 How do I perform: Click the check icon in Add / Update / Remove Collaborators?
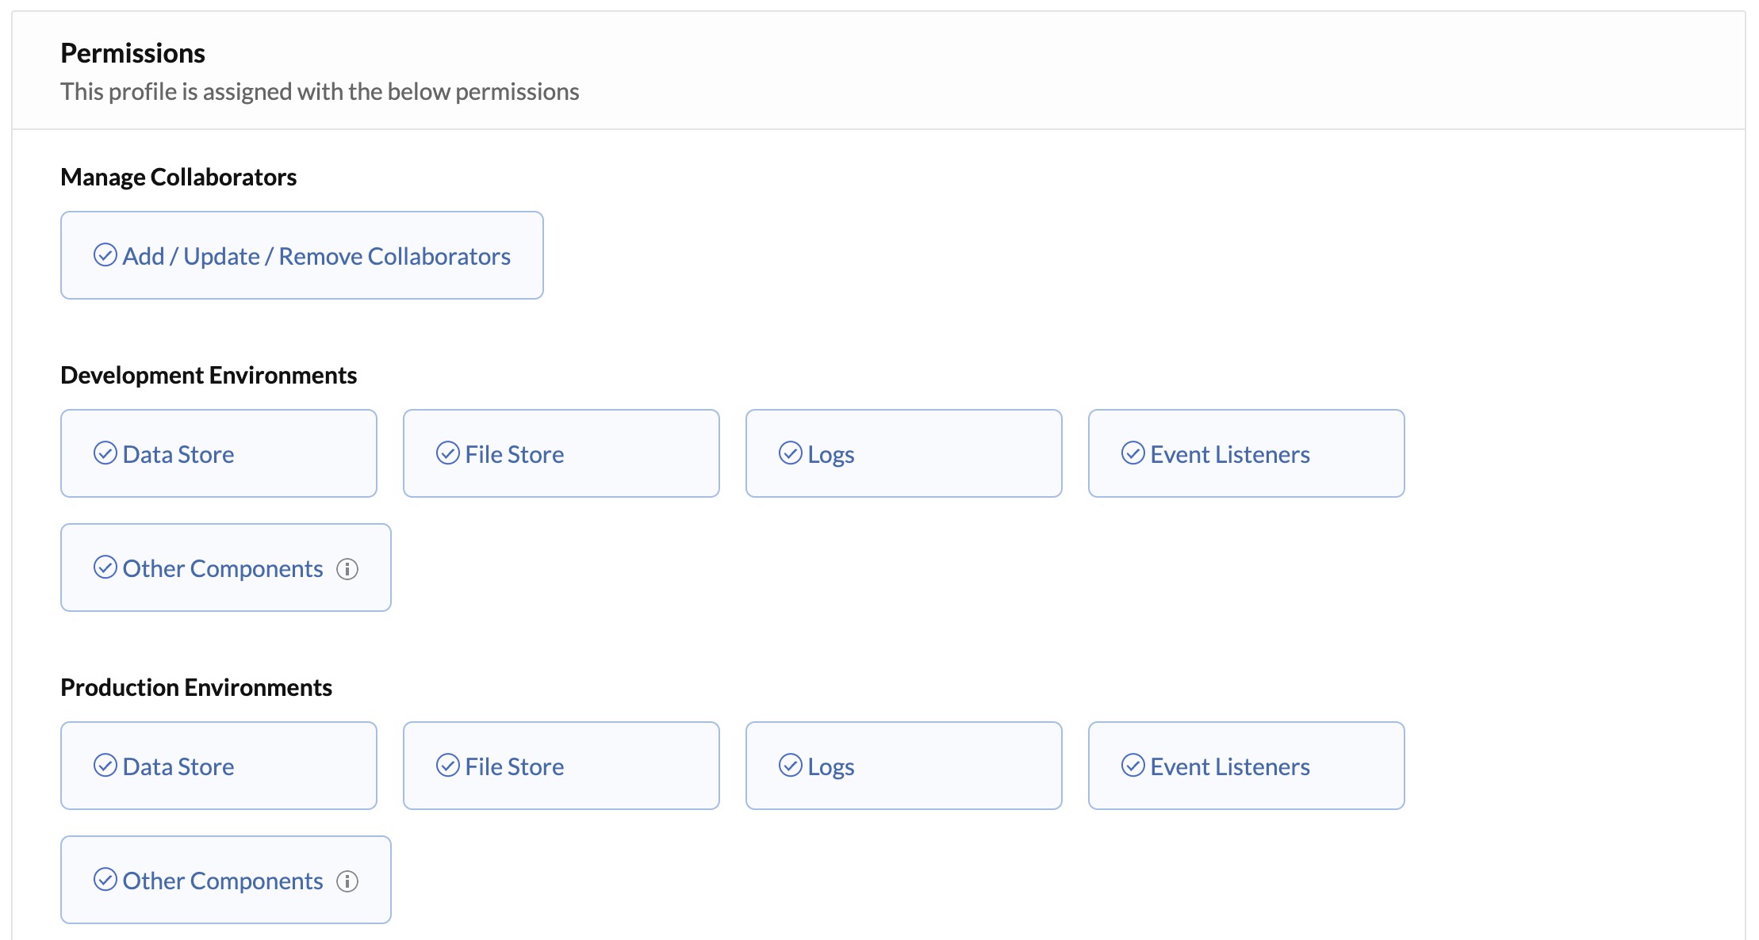(105, 255)
